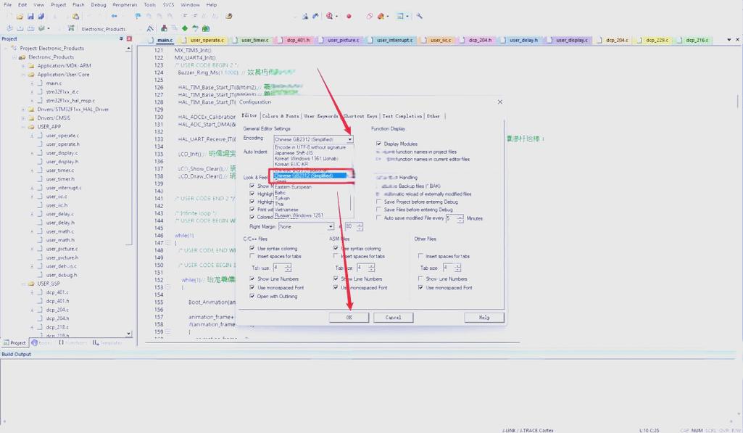Click the Save All toolbar icon
The width and height of the screenshot is (743, 433).
coord(41,16)
